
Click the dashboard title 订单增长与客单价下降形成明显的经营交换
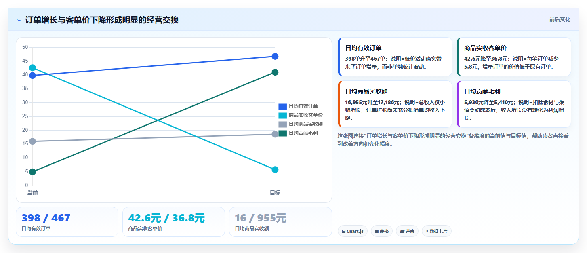[102, 20]
